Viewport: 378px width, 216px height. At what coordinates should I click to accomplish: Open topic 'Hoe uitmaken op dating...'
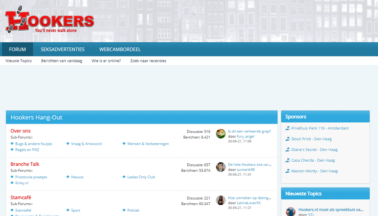(x=249, y=198)
